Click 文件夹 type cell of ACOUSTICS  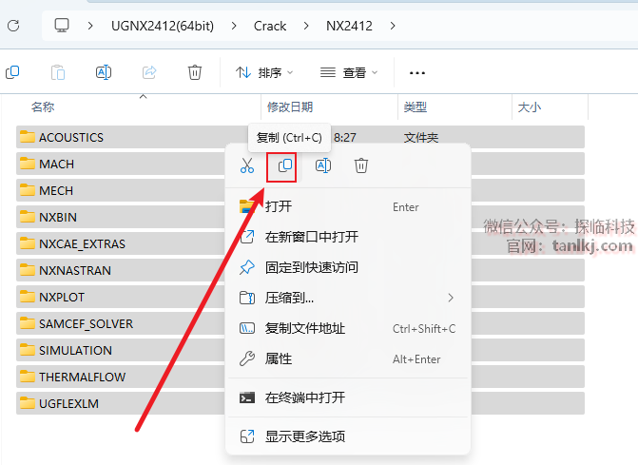click(x=420, y=138)
